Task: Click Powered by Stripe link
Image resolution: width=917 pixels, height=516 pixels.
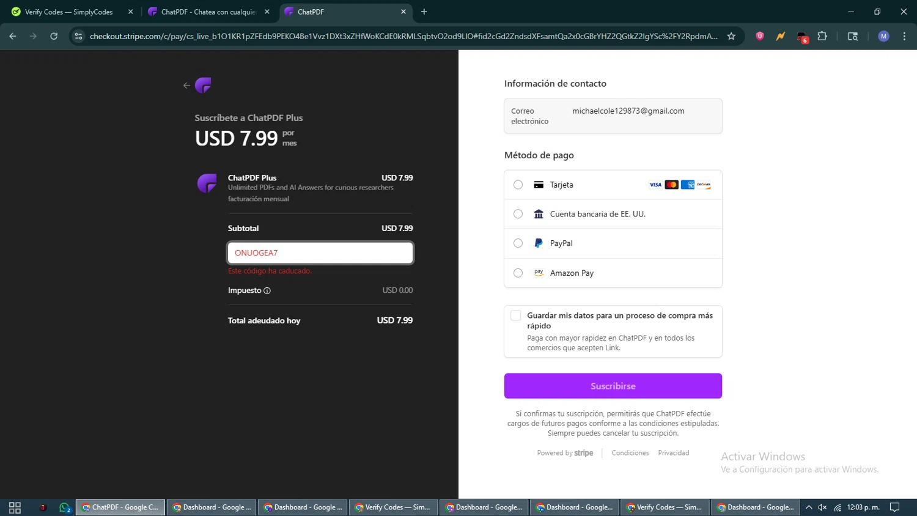Action: [565, 453]
